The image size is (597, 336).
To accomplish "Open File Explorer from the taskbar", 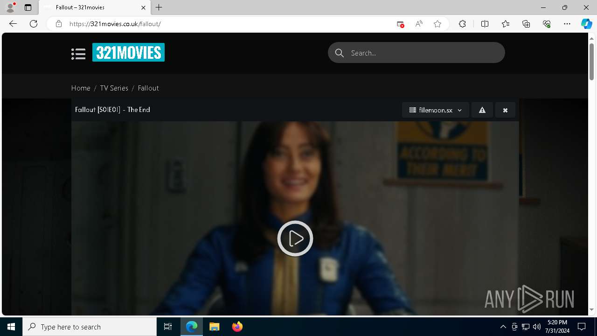I will pos(214,327).
